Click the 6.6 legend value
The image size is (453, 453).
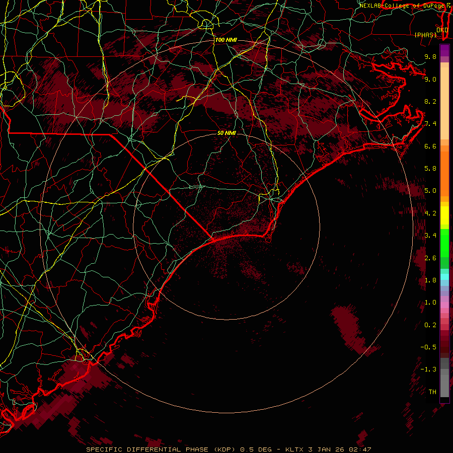pyautogui.click(x=430, y=146)
